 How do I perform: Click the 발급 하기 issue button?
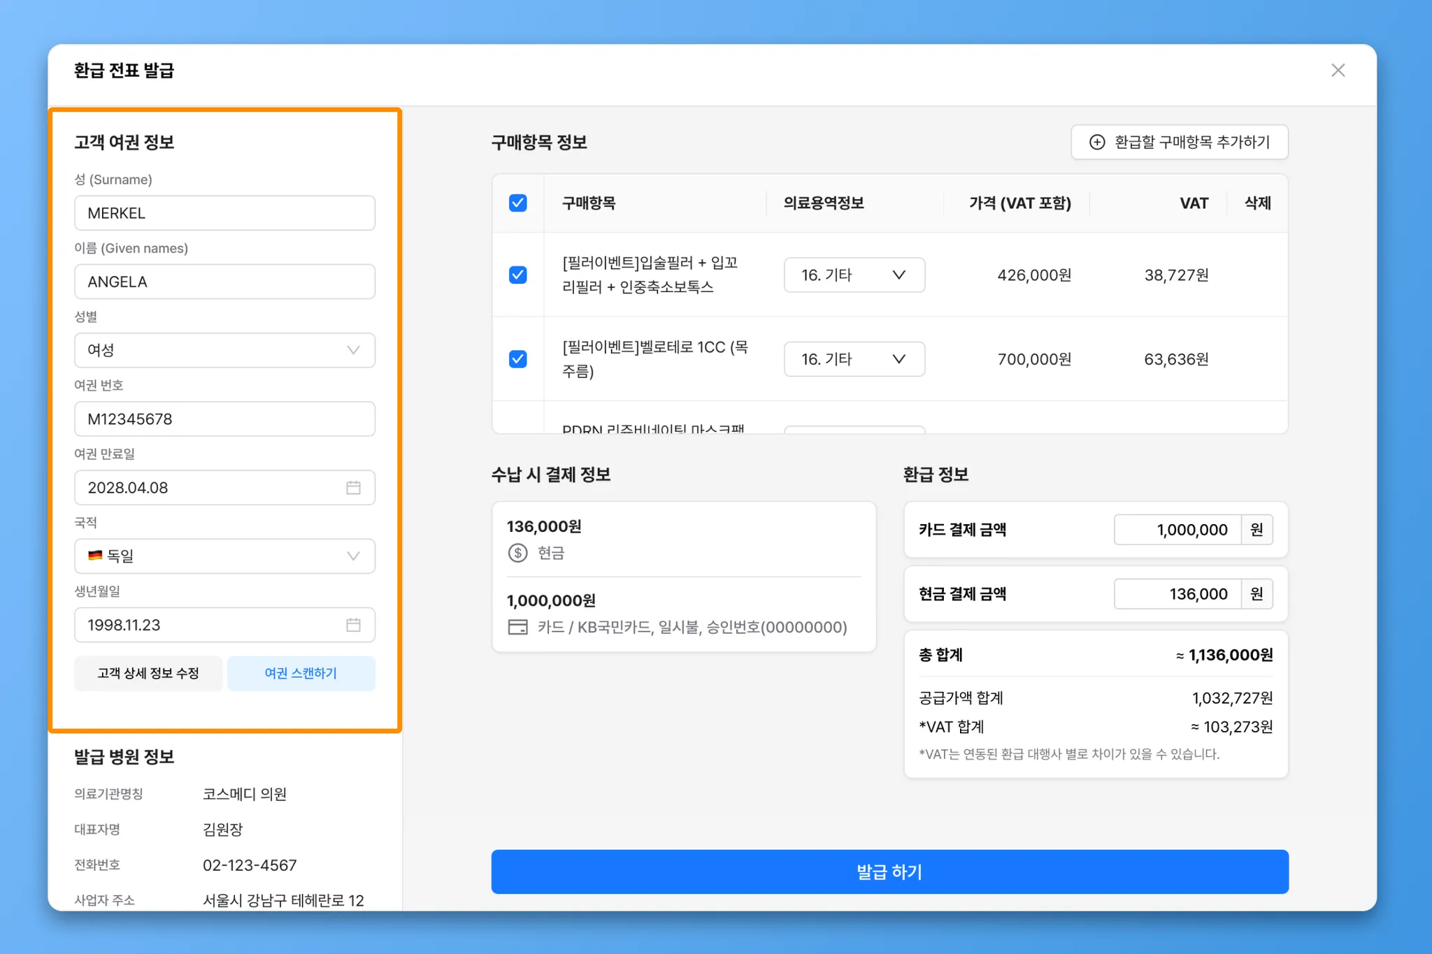point(889,872)
